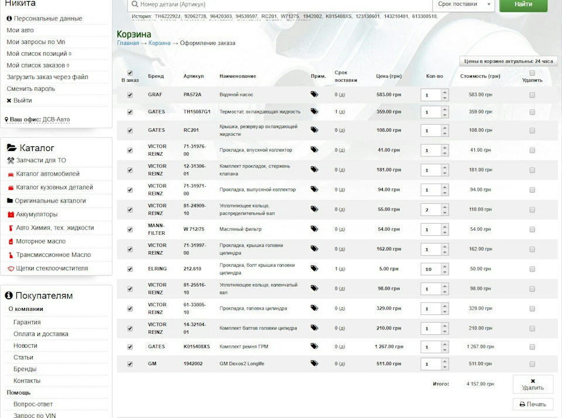Image resolution: width=562 pixels, height=418 pixels.
Task: Open the Срок поставки dropdown
Action: click(x=464, y=4)
